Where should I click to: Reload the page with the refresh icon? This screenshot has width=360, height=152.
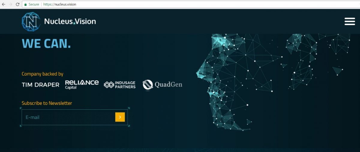click(x=18, y=4)
